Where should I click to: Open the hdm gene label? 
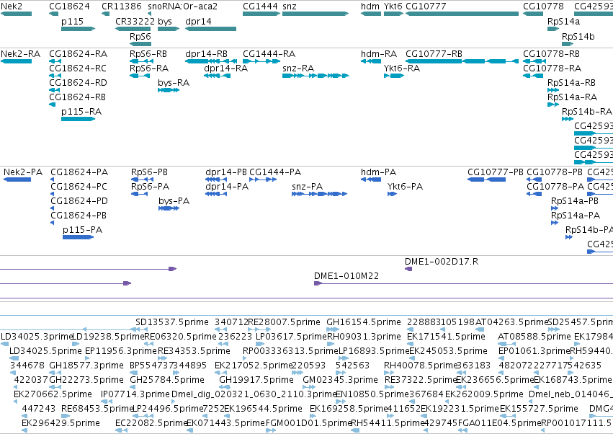point(370,6)
